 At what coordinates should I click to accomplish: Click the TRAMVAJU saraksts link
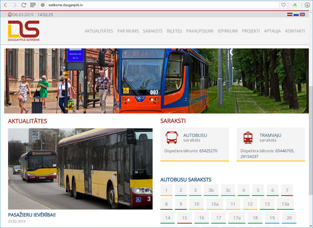tap(270, 138)
